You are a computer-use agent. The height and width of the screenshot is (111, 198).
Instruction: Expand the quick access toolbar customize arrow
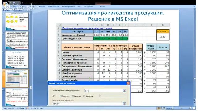(x=23, y=3)
